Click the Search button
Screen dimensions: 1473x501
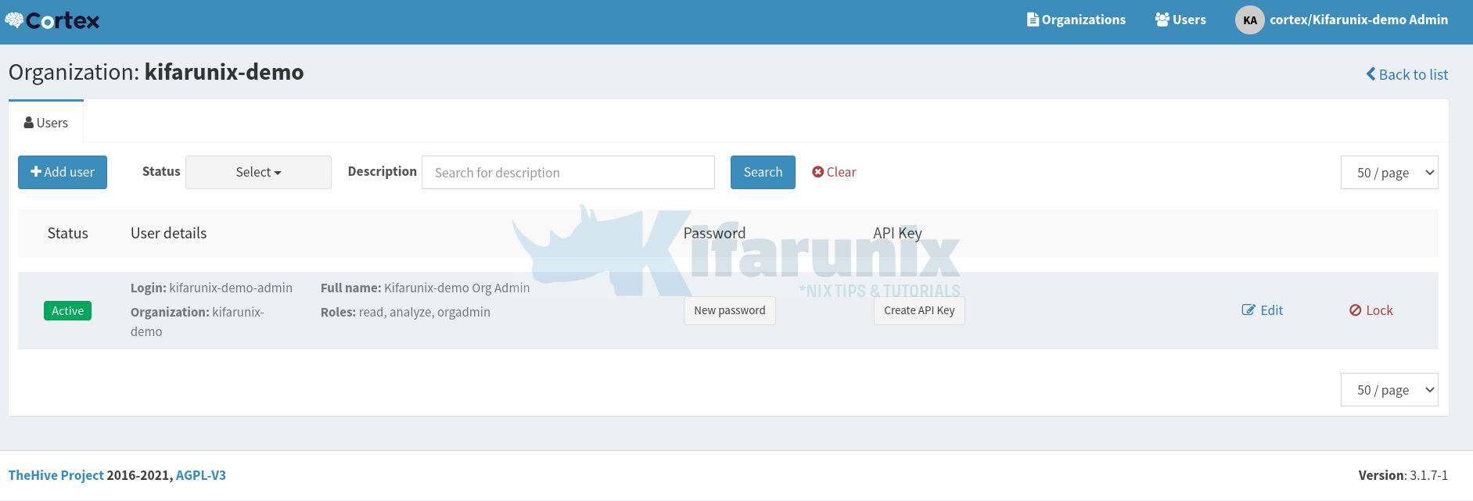tap(763, 173)
